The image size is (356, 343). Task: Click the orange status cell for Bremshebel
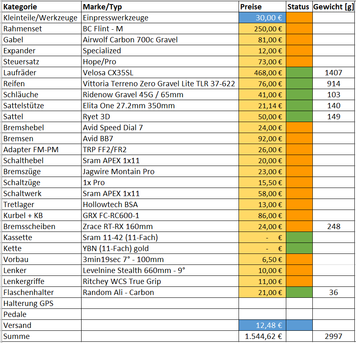(x=299, y=127)
